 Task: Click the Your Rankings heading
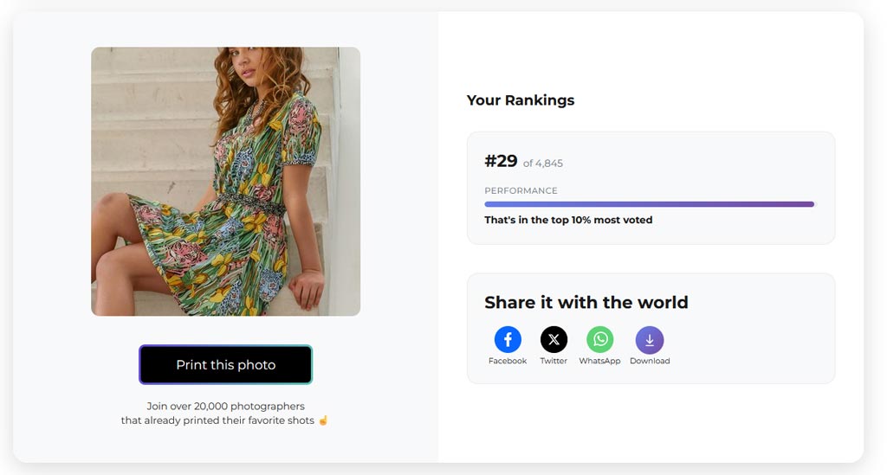pos(520,100)
